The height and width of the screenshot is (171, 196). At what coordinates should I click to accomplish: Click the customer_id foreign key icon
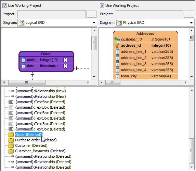click(x=117, y=40)
